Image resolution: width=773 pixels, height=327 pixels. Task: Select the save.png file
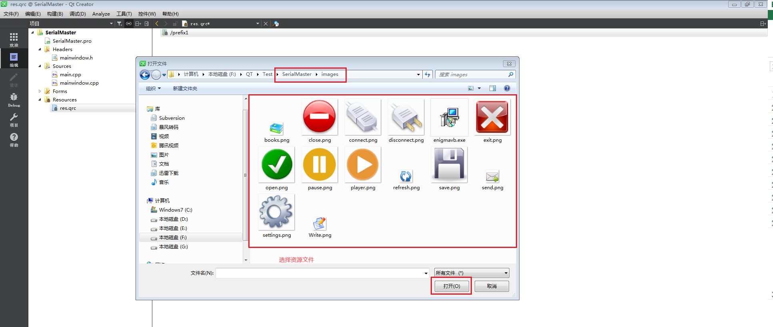tap(449, 169)
